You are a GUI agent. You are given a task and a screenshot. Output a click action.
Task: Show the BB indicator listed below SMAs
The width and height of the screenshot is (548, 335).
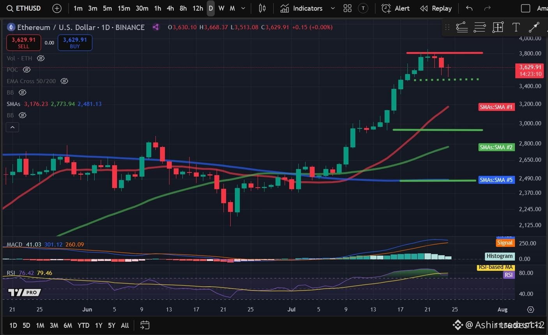[23, 115]
